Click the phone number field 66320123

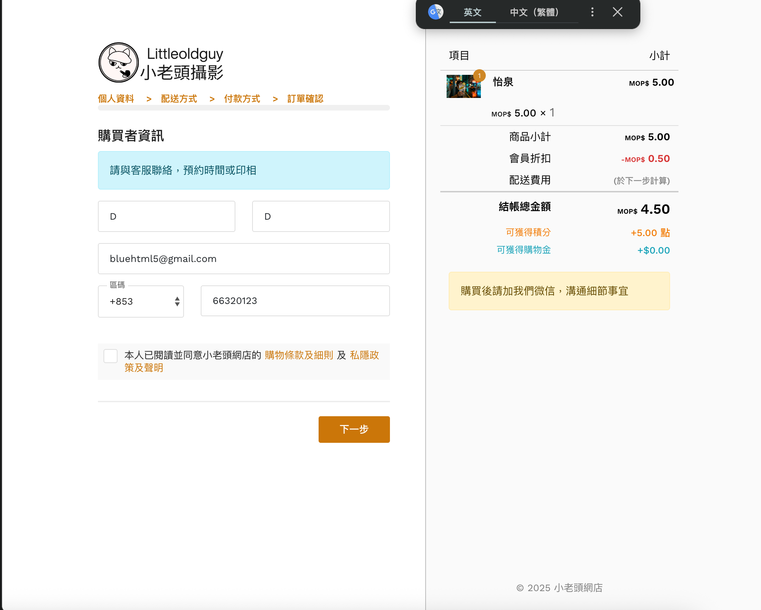295,301
